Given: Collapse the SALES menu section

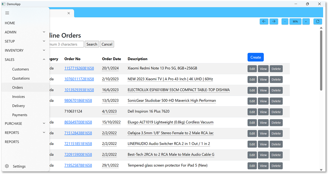Looking at the screenshot, I should point(25,60).
